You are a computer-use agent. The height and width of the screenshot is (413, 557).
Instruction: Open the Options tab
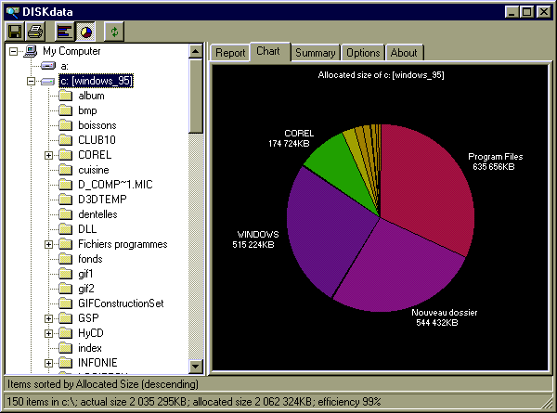363,53
